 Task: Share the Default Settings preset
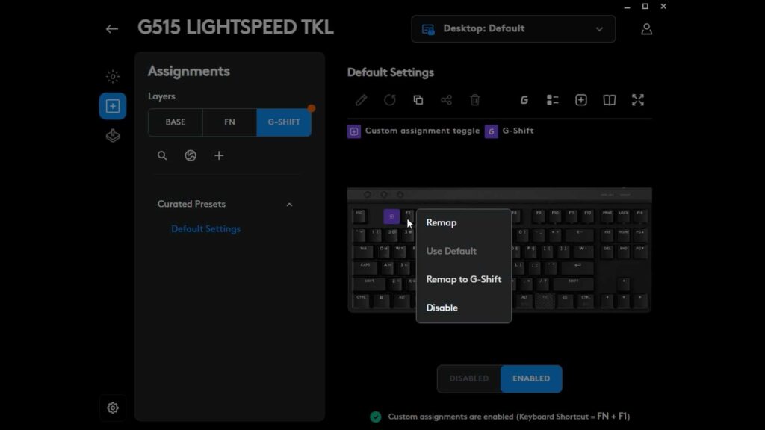click(447, 100)
